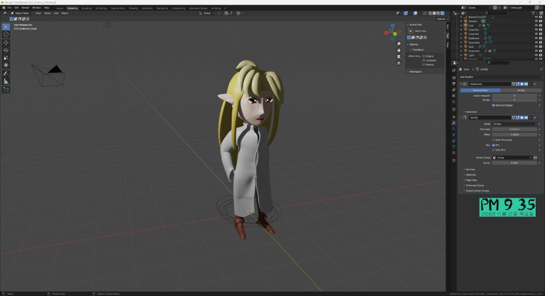The width and height of the screenshot is (545, 296).
Task: Click the Add Modifier button
Action: click(467, 77)
